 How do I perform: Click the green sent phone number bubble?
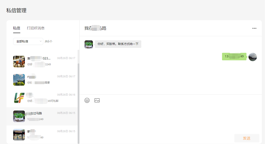(234, 56)
